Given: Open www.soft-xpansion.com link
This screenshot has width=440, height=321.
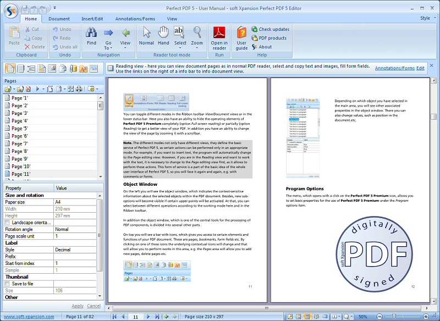Looking at the screenshot, I should (29, 317).
